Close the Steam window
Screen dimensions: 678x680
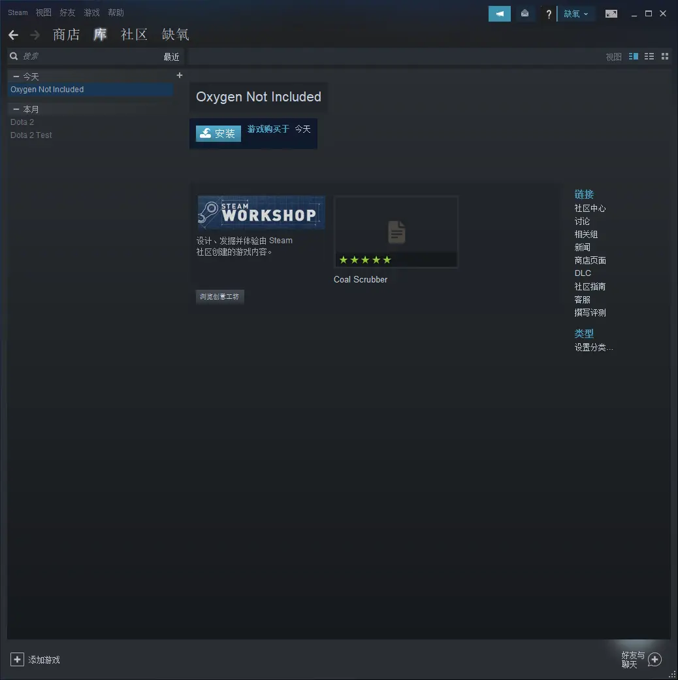click(x=663, y=14)
